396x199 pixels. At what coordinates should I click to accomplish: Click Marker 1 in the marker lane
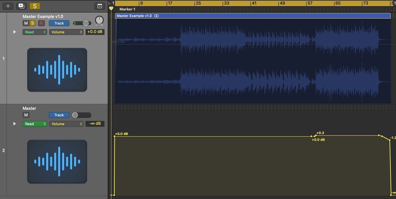[127, 9]
